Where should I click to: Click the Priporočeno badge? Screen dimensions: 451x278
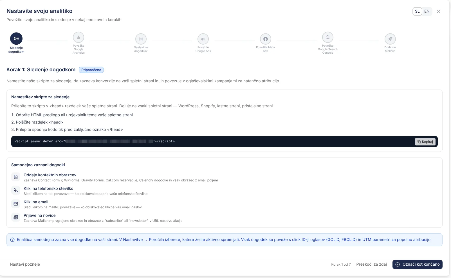(91, 70)
